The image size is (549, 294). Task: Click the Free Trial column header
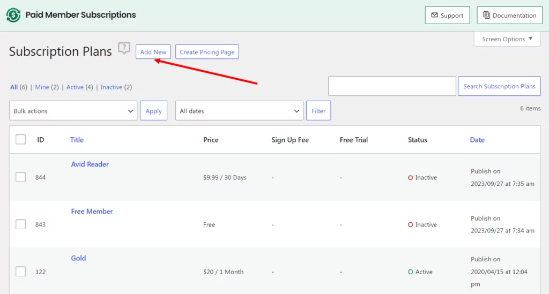(354, 140)
